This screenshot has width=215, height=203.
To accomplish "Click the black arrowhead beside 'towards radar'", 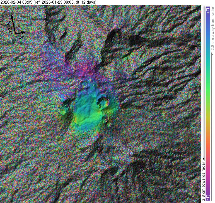I will [203, 158].
